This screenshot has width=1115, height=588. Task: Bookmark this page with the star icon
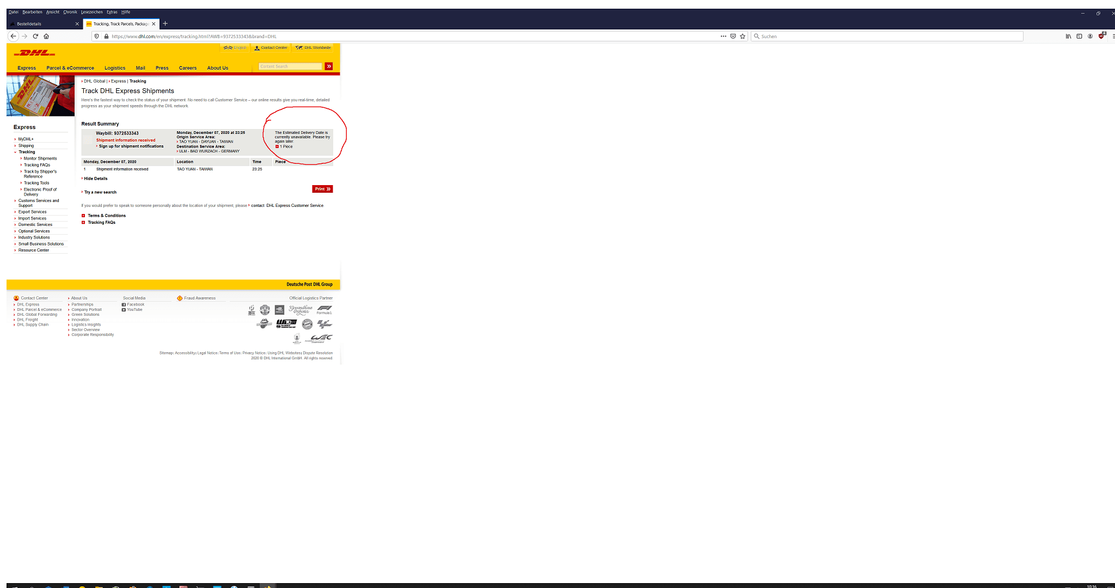(743, 36)
